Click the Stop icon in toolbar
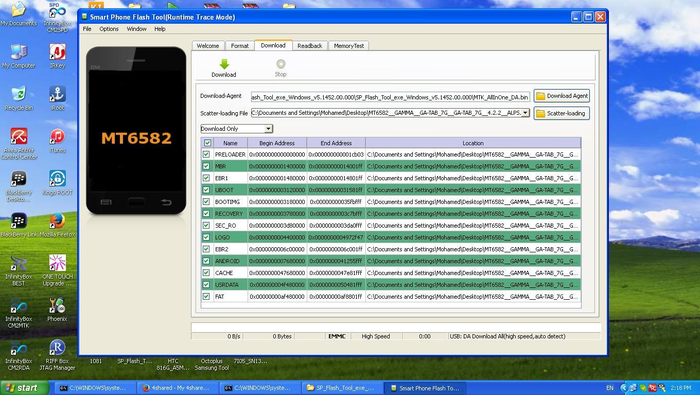This screenshot has height=395, width=700. coord(281,64)
